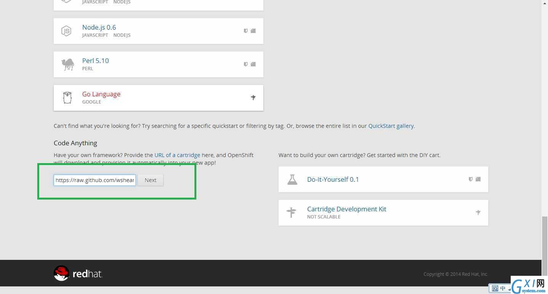This screenshot has height=294, width=548.
Task: Follow the QuickStart gallery link
Action: pos(391,126)
